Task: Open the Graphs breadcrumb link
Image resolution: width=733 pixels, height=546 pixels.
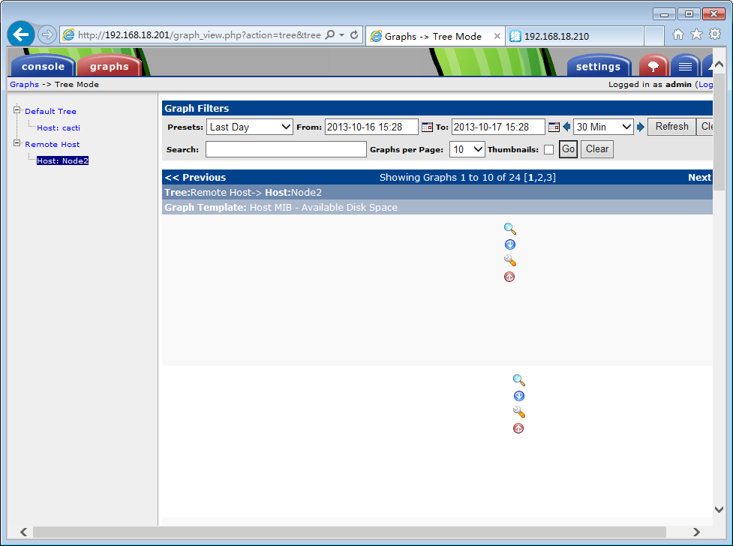Action: click(x=24, y=85)
